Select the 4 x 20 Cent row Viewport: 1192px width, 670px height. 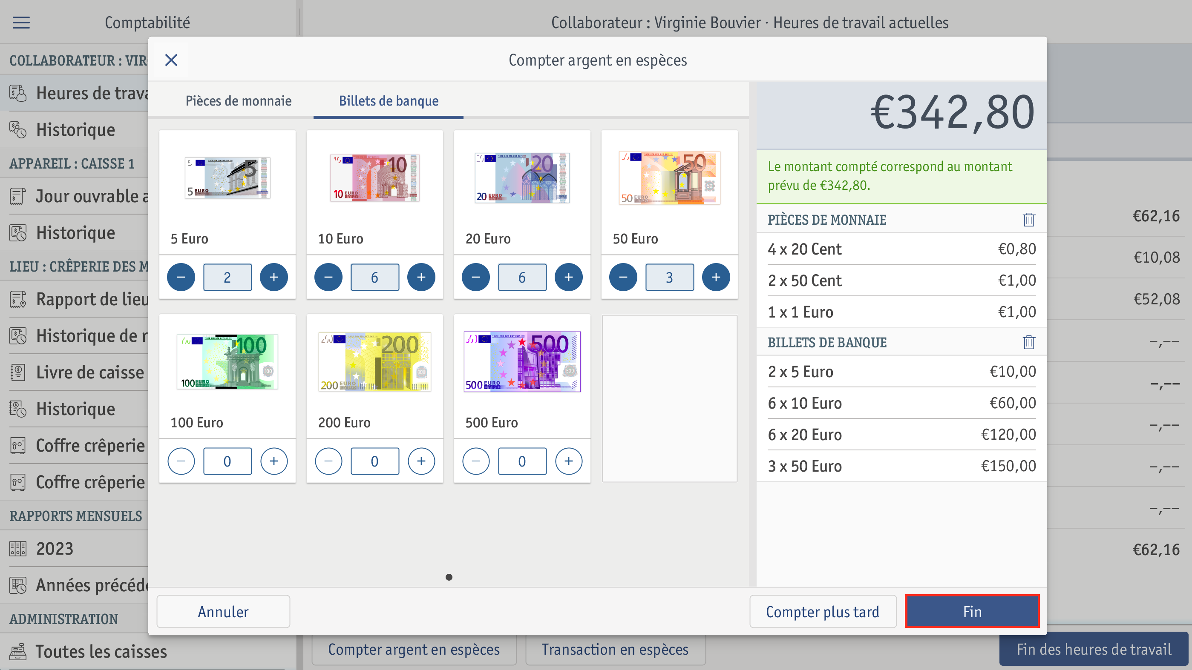tap(901, 249)
